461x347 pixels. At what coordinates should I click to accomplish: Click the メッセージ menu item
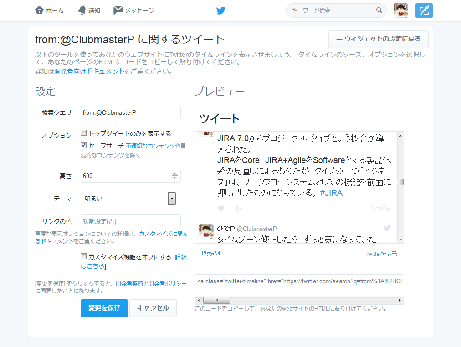point(140,10)
